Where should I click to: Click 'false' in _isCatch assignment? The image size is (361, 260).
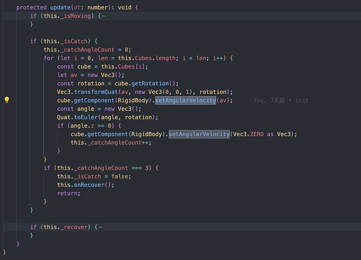120,177
